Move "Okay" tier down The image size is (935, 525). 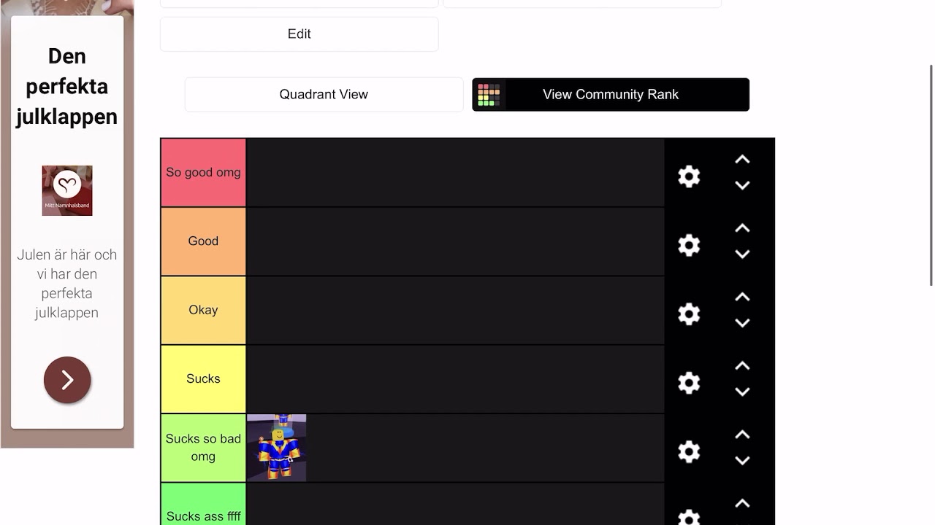click(742, 323)
